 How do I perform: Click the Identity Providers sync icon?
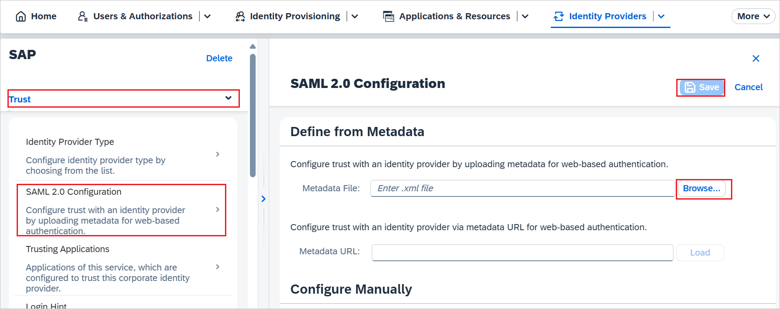point(559,16)
